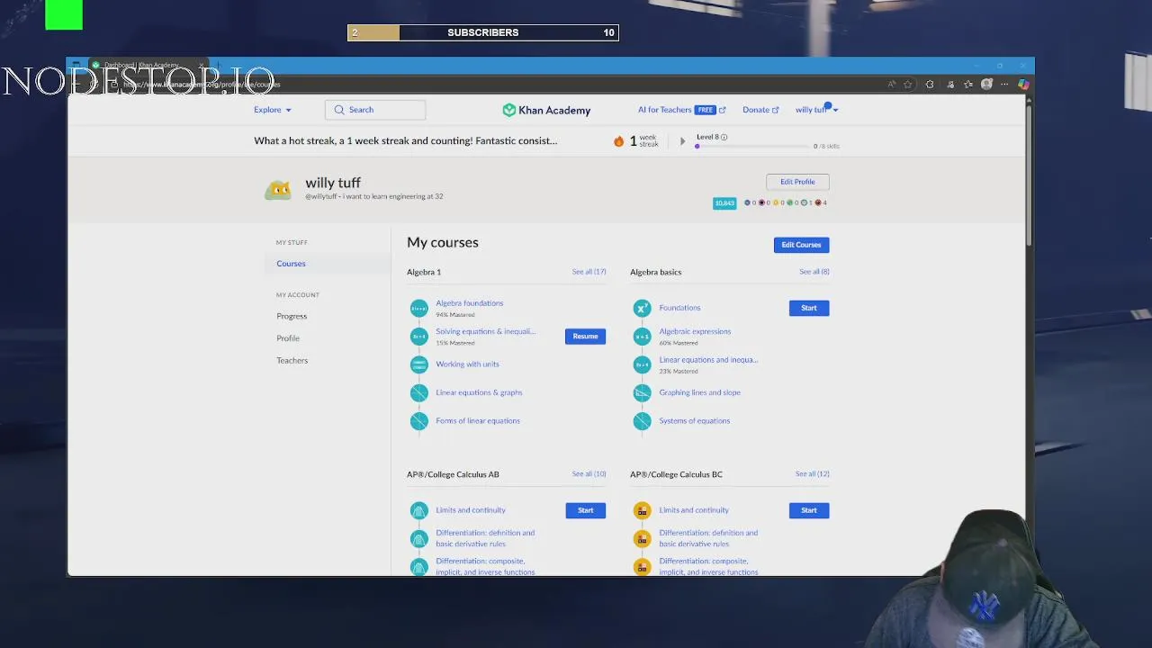This screenshot has height=648, width=1152.
Task: Open See all (8) for Algebra basics
Action: [814, 272]
